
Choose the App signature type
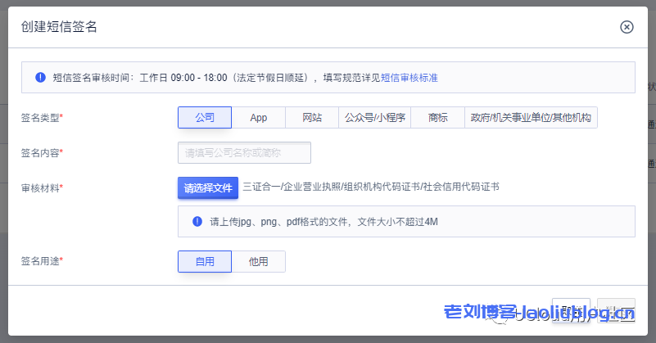258,117
